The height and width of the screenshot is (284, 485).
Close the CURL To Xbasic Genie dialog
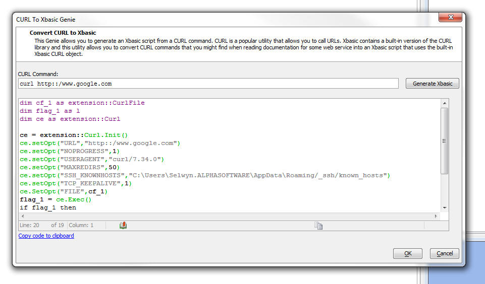pos(450,17)
